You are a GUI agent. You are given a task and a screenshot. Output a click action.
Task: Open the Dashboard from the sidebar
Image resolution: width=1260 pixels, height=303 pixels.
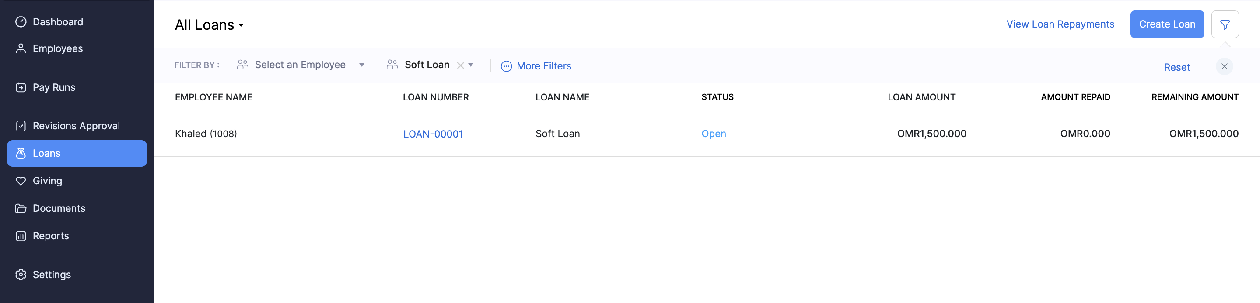pos(58,21)
